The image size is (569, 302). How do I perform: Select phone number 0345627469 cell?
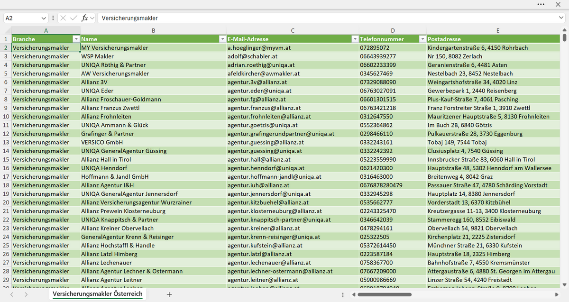tap(393, 73)
